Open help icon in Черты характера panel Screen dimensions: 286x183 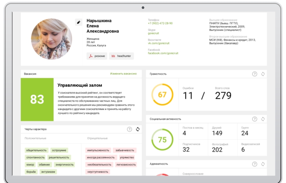(x=130, y=129)
